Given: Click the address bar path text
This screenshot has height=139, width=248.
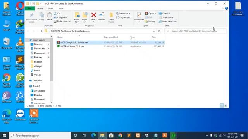Looking at the screenshot, I should tap(70, 31).
